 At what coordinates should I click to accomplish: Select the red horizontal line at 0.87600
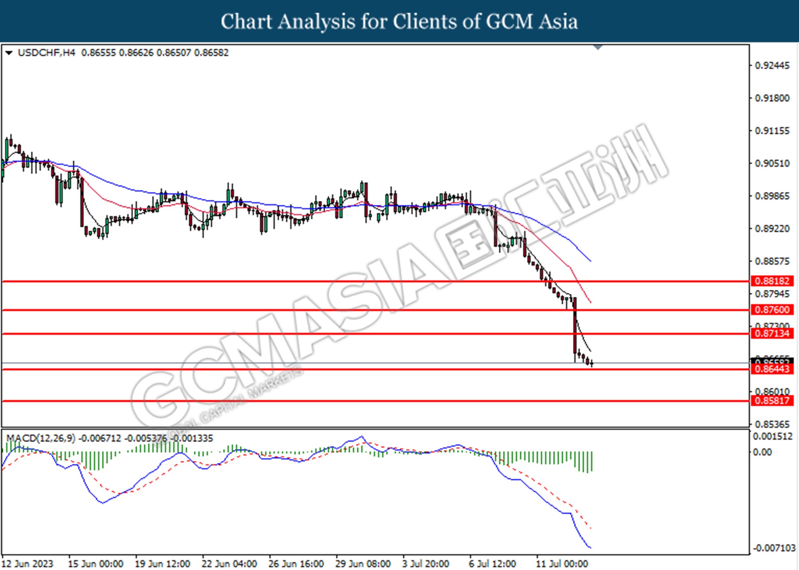[x=376, y=310]
